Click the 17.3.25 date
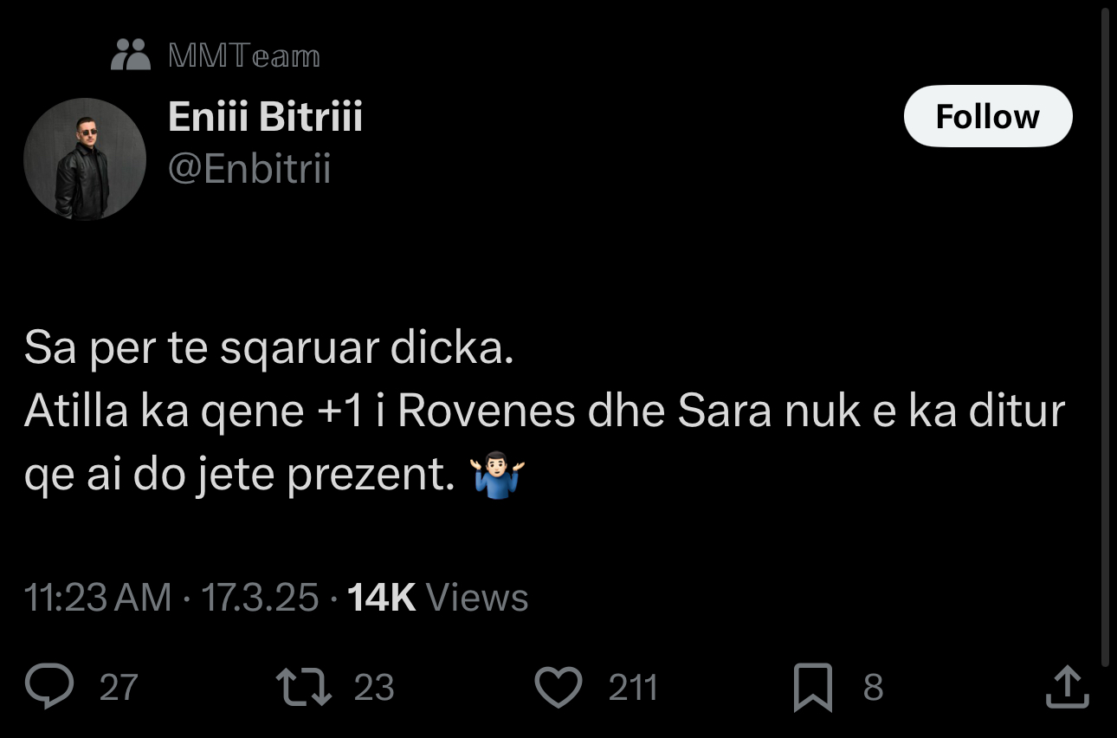Image resolution: width=1117 pixels, height=738 pixels. click(x=260, y=598)
